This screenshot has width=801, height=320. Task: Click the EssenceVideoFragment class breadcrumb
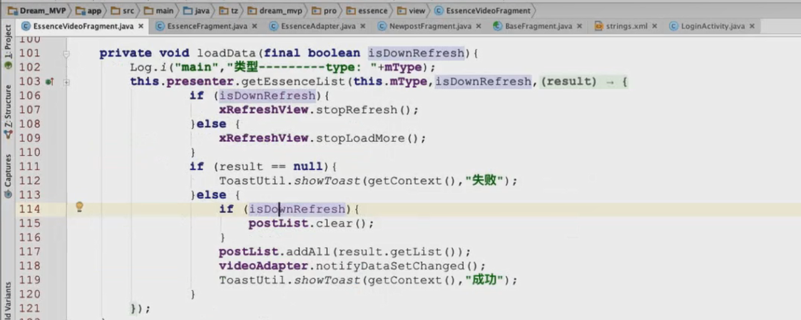482,10
